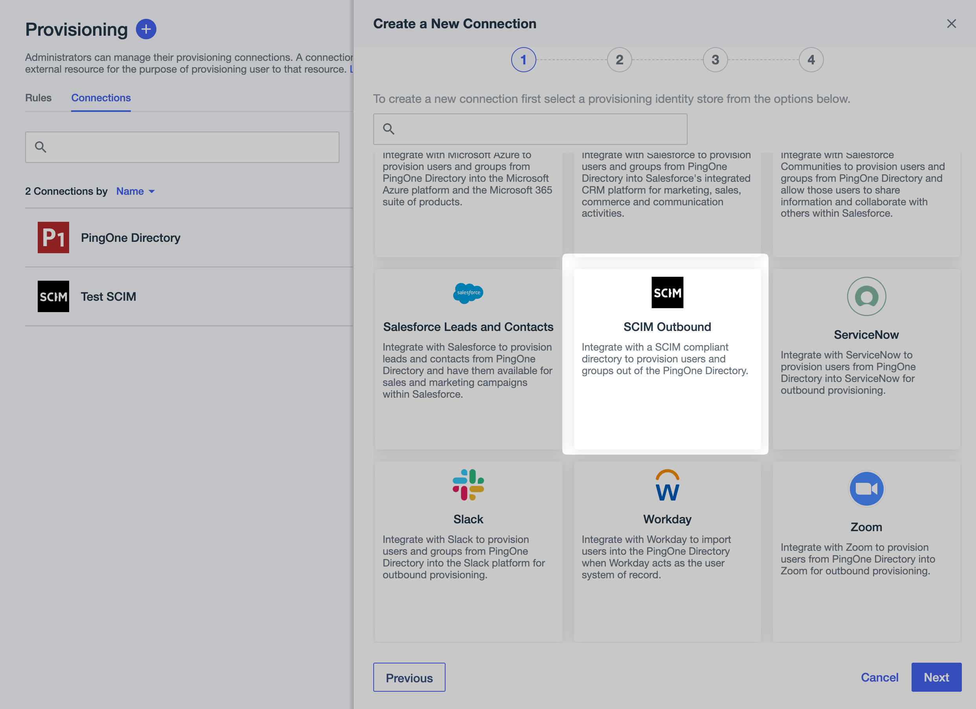This screenshot has height=709, width=976.
Task: Click the Test SCIM black logo
Action: click(53, 296)
